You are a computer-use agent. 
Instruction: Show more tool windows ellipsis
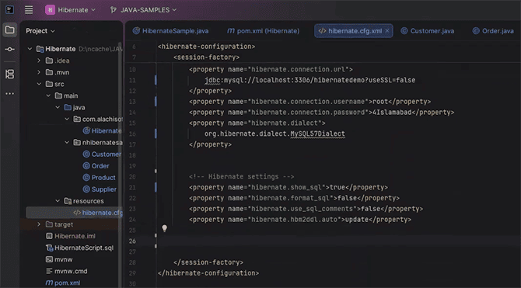pos(9,94)
